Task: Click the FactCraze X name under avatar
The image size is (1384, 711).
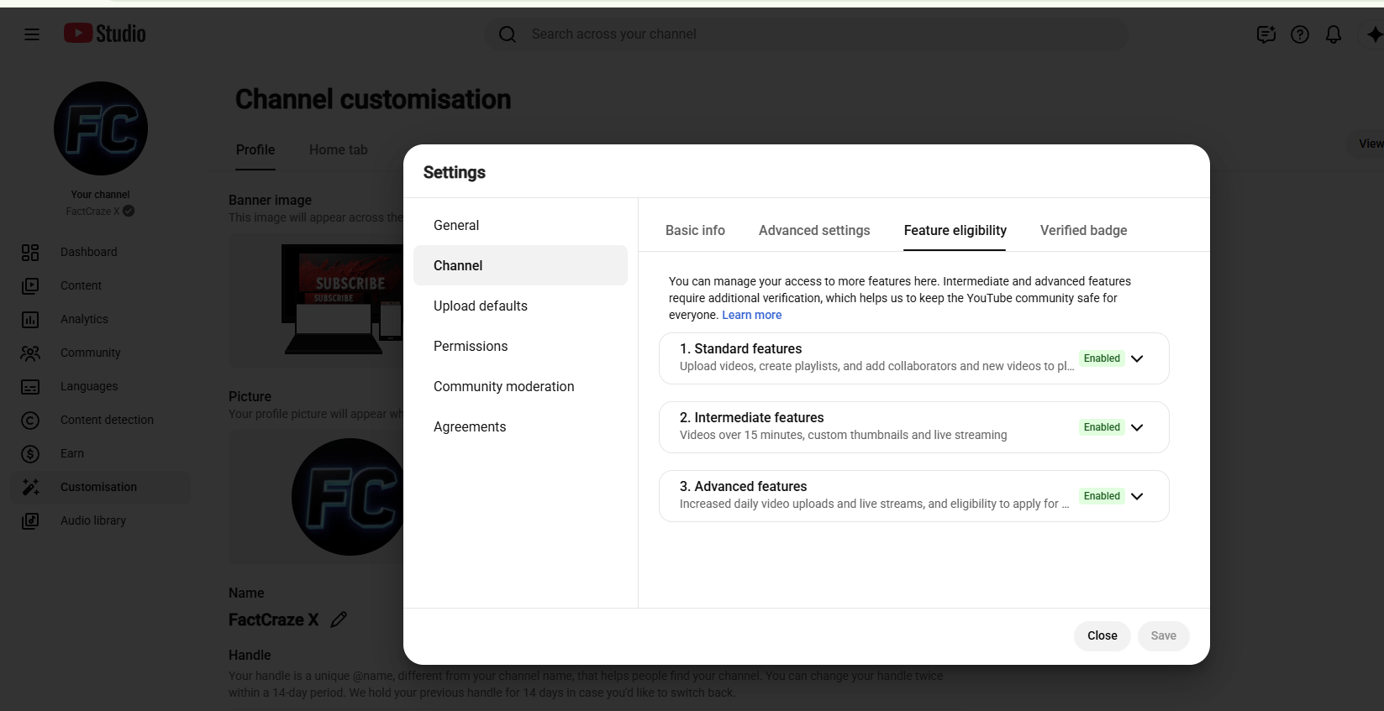Action: click(92, 212)
